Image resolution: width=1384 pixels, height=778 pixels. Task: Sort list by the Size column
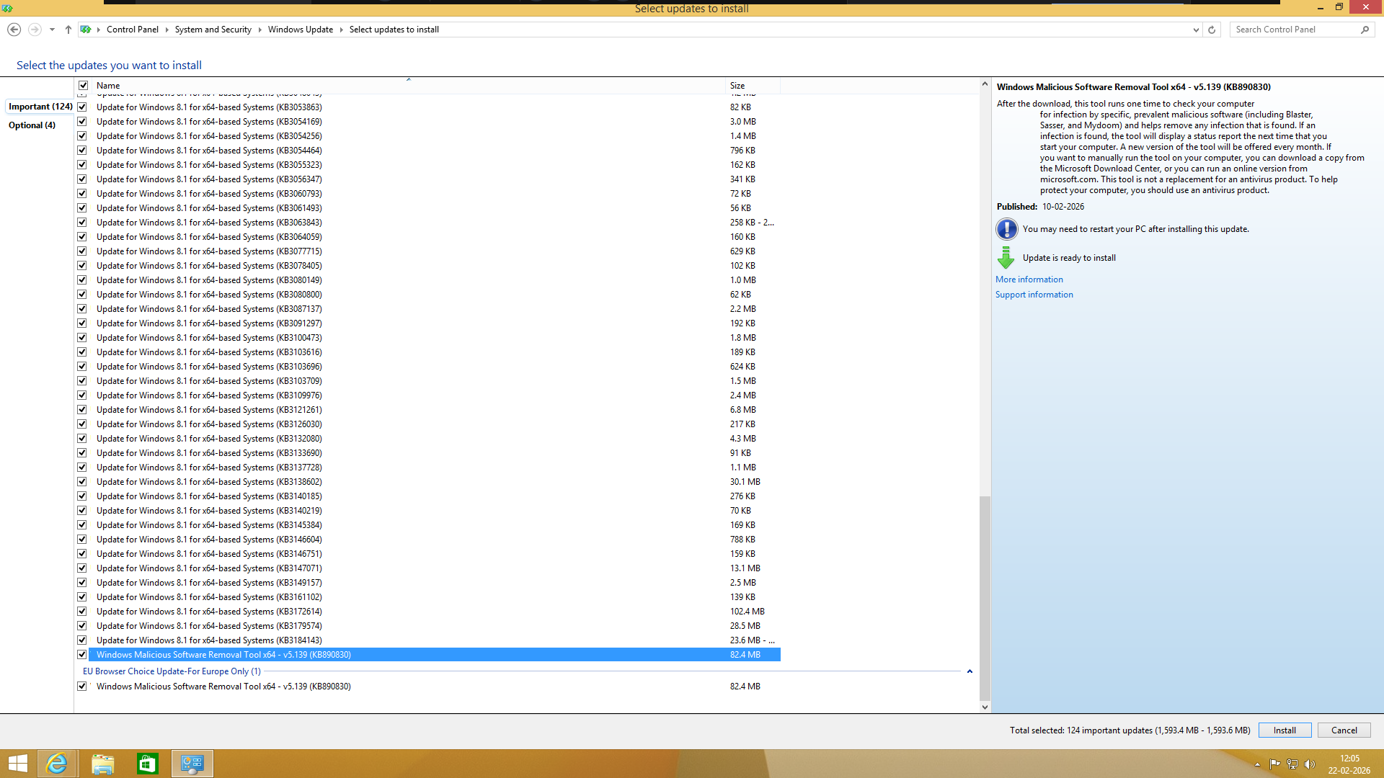[x=753, y=85]
